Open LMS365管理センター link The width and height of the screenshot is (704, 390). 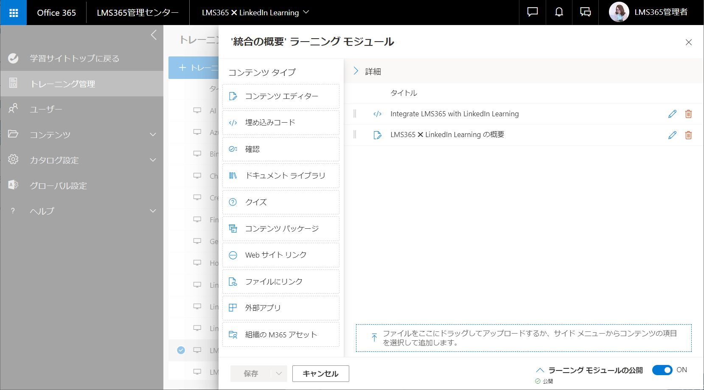(x=137, y=13)
